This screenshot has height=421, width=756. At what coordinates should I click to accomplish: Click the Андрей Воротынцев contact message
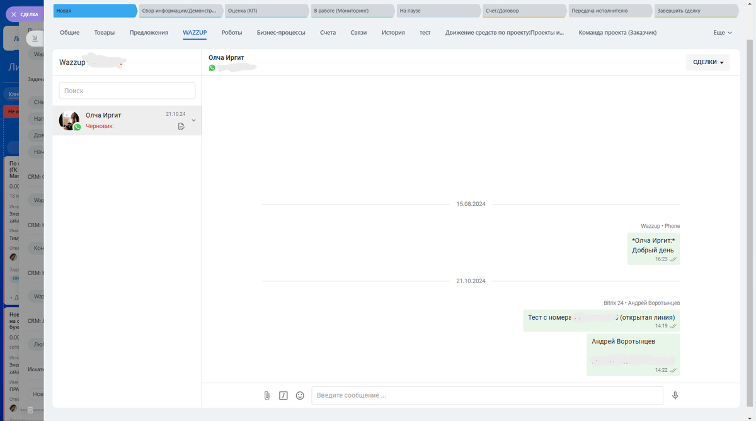pyautogui.click(x=633, y=355)
